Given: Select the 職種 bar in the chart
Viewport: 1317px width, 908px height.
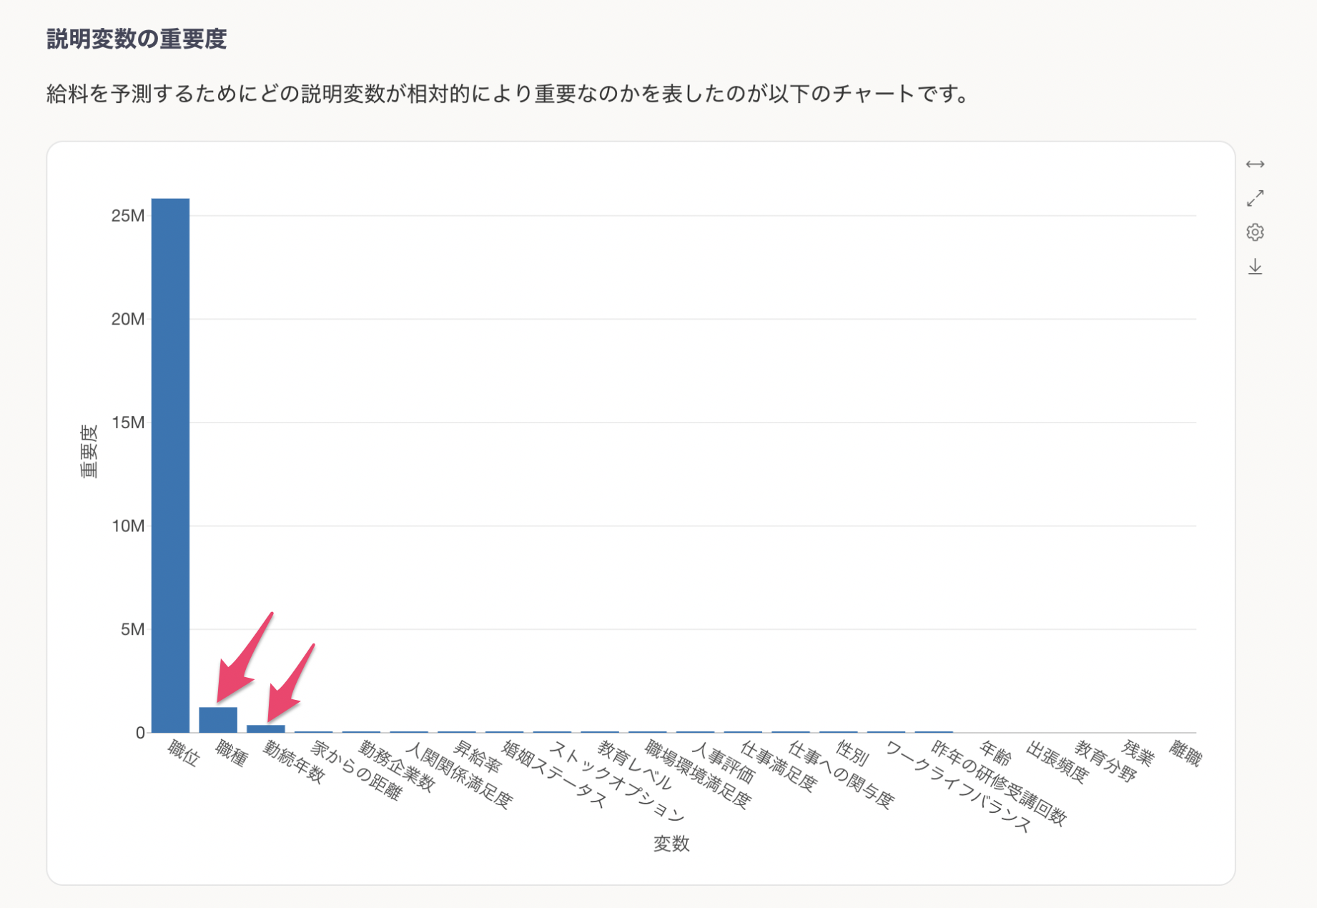Looking at the screenshot, I should pyautogui.click(x=218, y=719).
